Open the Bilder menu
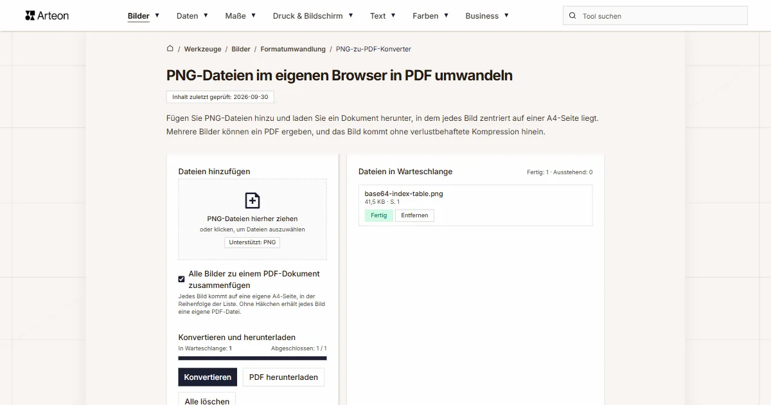 click(139, 16)
